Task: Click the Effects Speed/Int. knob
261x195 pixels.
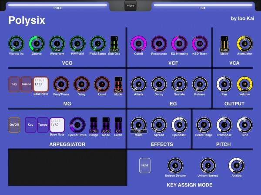Action: coord(179,125)
